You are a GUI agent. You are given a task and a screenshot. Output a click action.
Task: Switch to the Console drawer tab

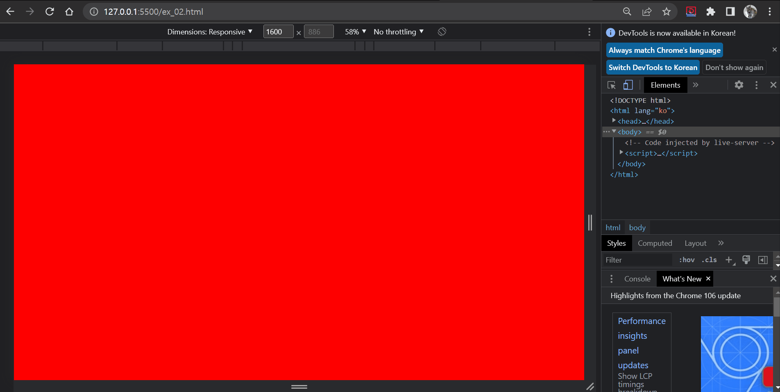pos(637,279)
